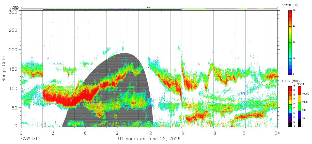The image size is (312, 144).
Task: Click the 'CVW b11' label
Action: [x=30, y=139]
